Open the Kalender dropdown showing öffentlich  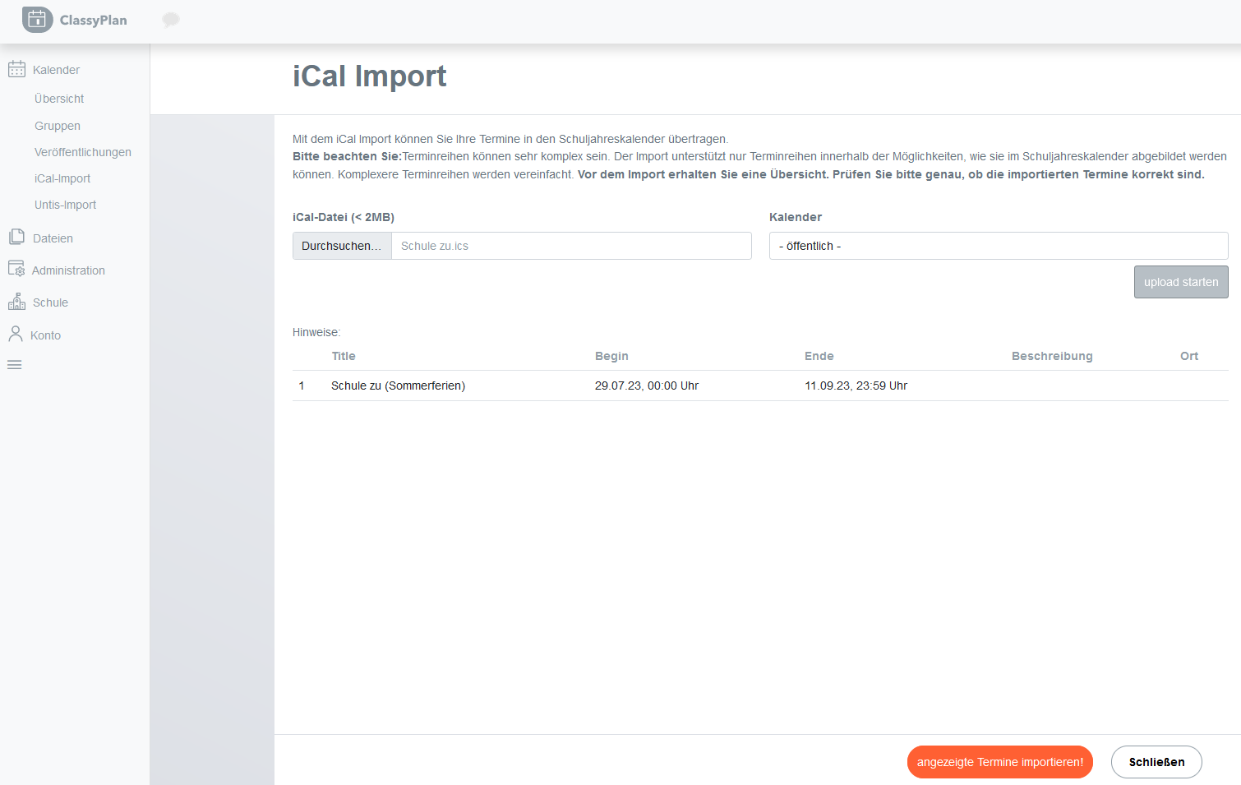[999, 246]
